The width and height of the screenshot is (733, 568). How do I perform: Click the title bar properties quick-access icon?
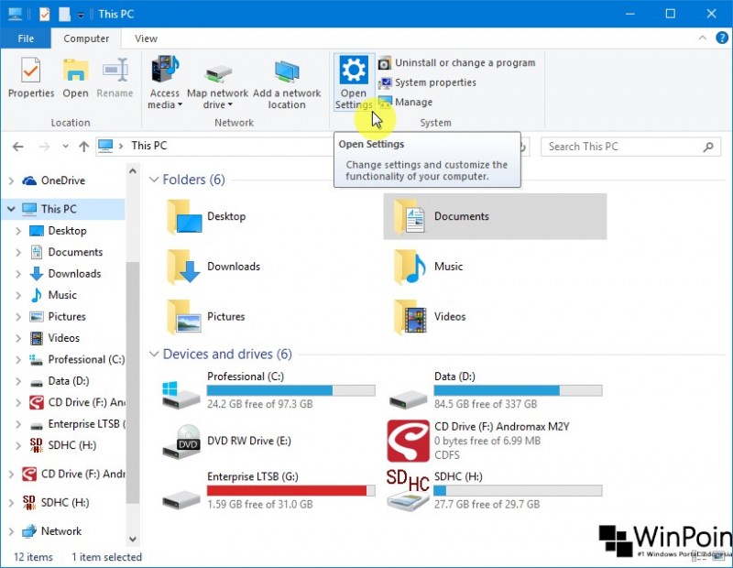(44, 14)
